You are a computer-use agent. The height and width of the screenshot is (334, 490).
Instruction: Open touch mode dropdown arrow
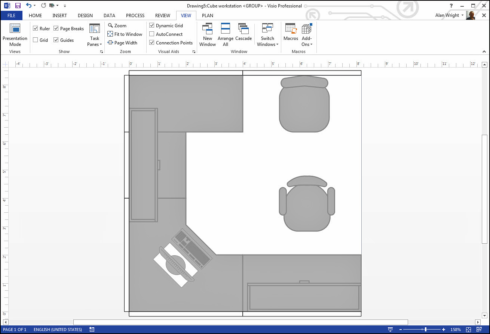coord(58,6)
